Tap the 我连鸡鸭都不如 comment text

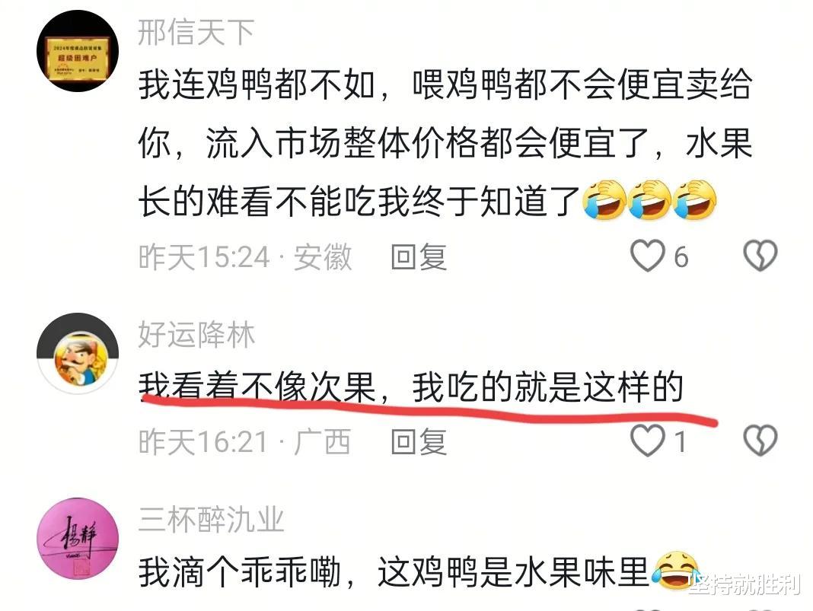tap(445, 142)
